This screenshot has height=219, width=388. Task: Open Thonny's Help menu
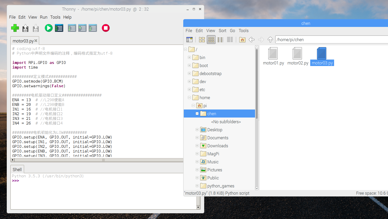point(67,17)
